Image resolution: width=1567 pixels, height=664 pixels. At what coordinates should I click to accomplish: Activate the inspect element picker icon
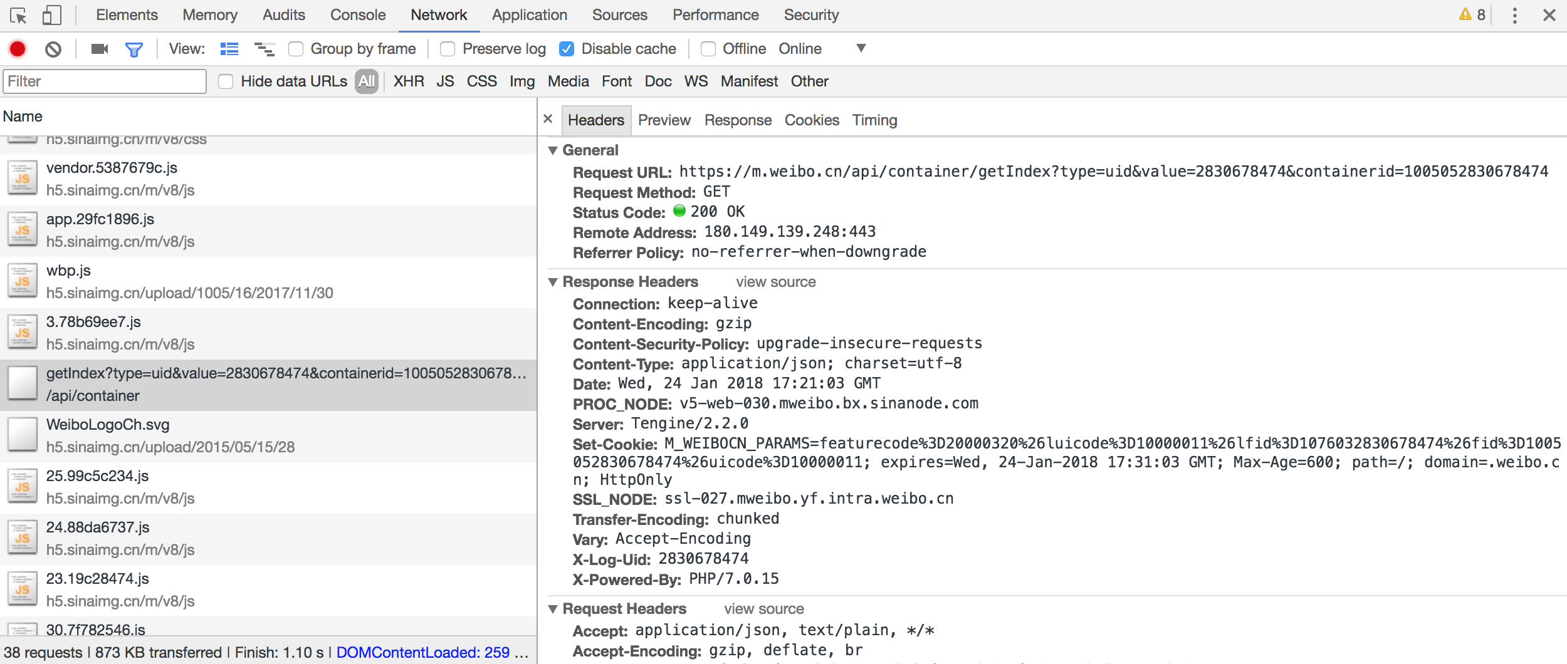tap(19, 16)
